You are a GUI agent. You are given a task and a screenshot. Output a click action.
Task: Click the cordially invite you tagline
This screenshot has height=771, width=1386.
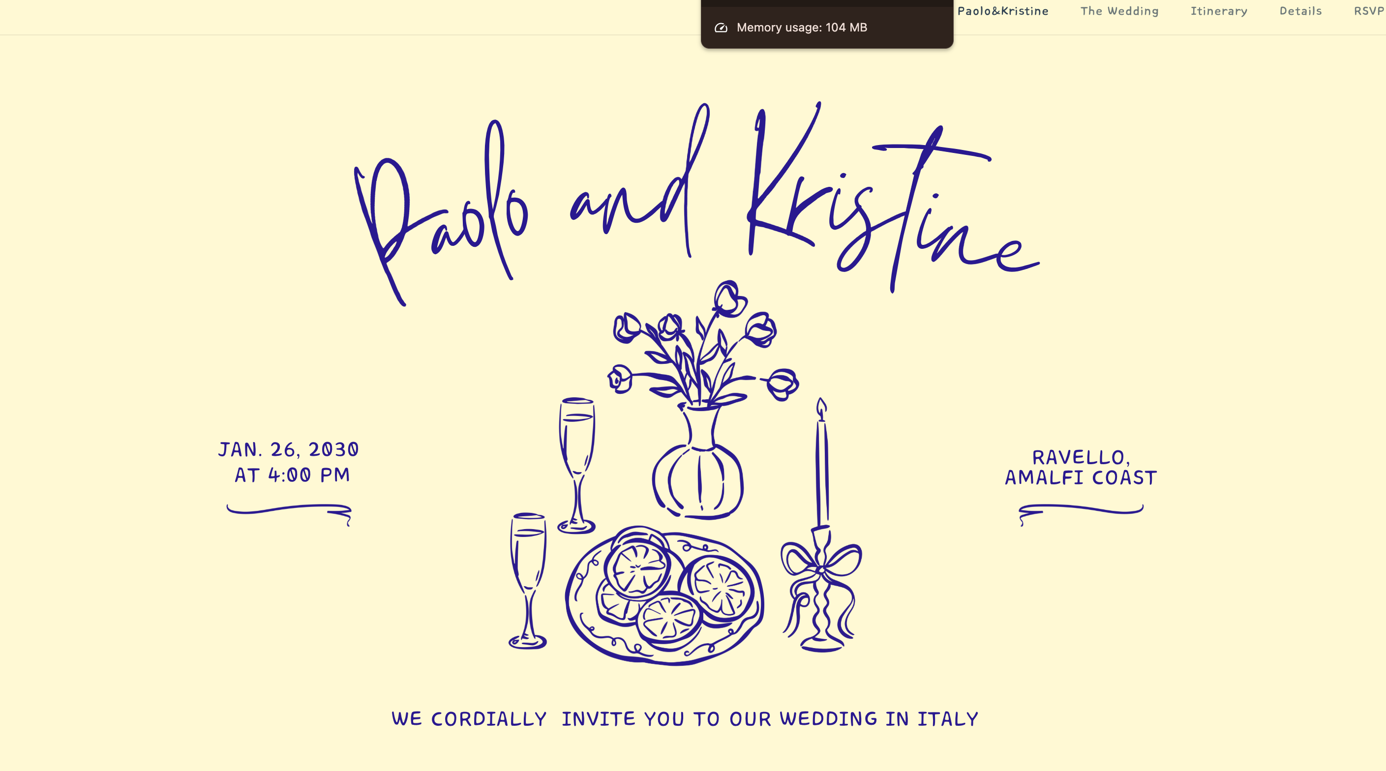pyautogui.click(x=685, y=719)
